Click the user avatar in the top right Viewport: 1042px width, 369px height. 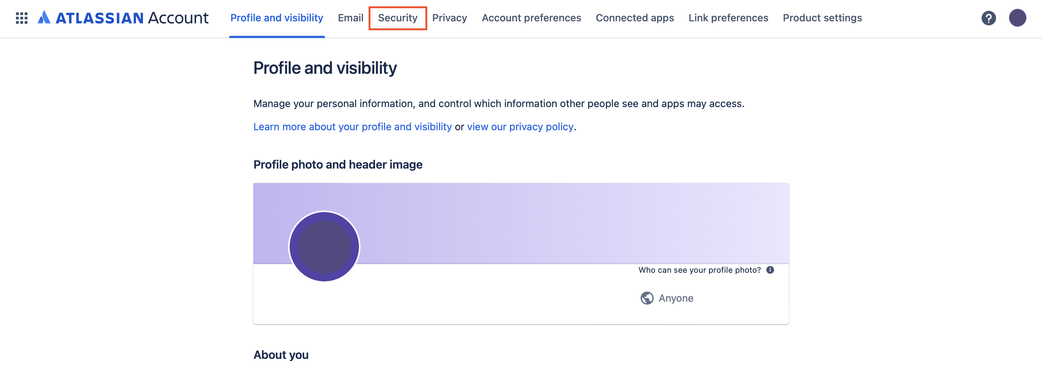[x=1018, y=18]
